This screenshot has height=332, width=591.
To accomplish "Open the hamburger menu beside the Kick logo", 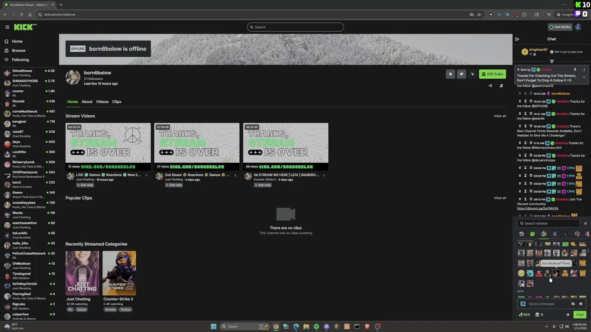I will click(x=7, y=27).
